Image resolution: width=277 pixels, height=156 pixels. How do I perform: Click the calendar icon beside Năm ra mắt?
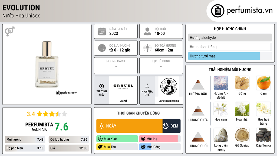pyautogui.click(x=102, y=31)
